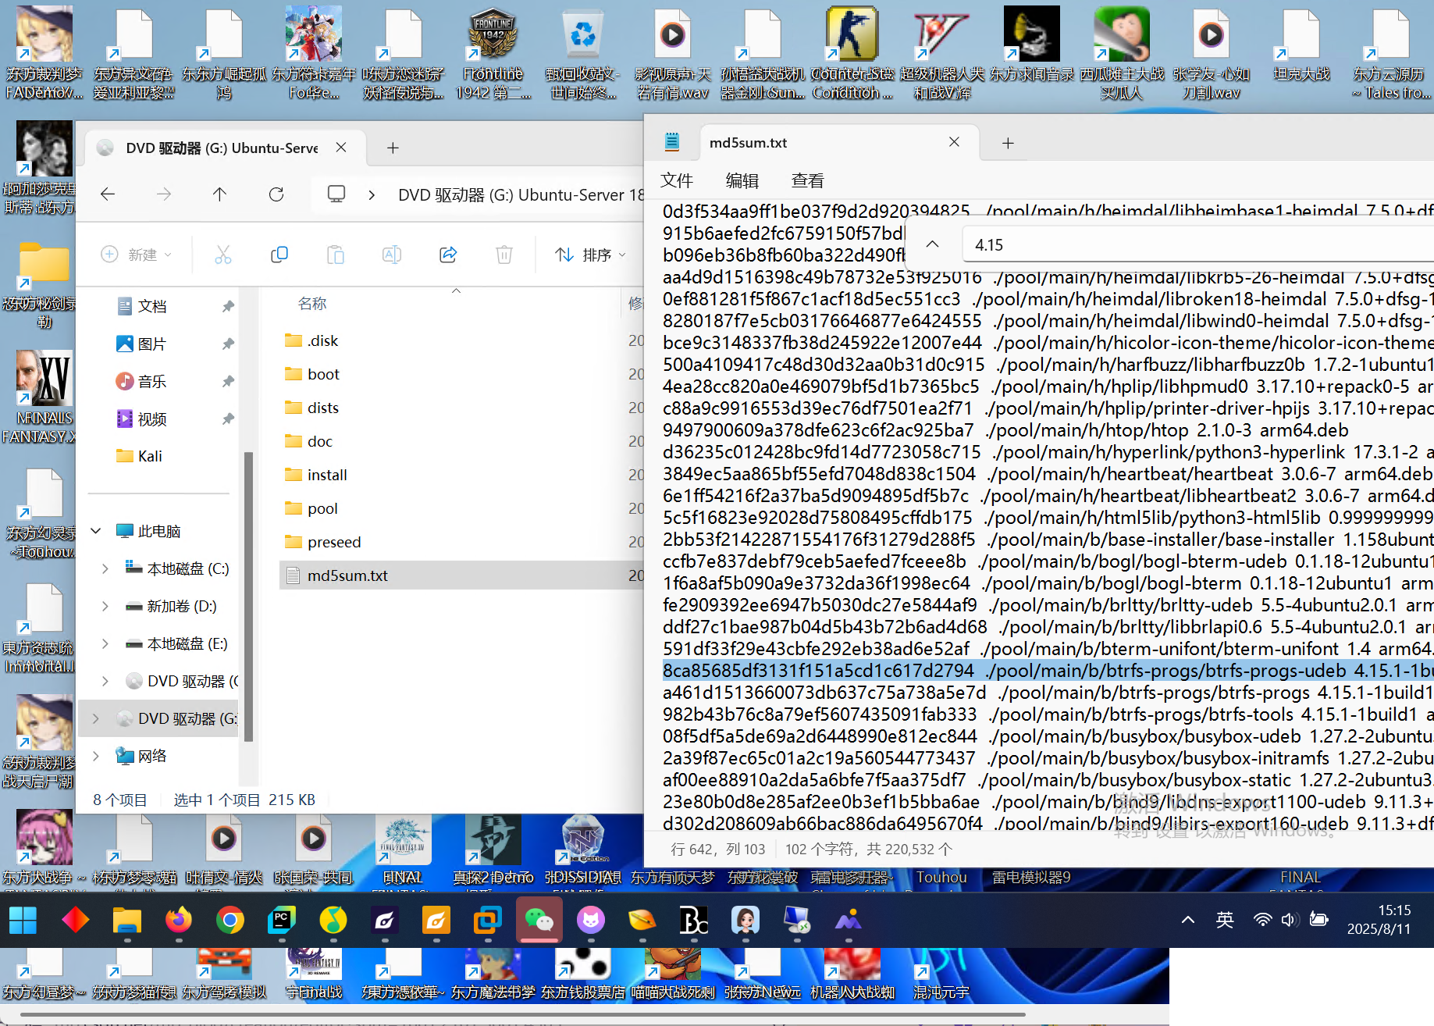The height and width of the screenshot is (1026, 1434).
Task: Expand 本地磁盘 (E:) in navigation tree
Action: click(x=105, y=643)
